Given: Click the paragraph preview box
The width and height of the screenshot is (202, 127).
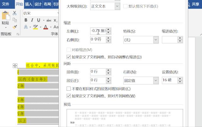Looking at the screenshot, I should 125,118.
